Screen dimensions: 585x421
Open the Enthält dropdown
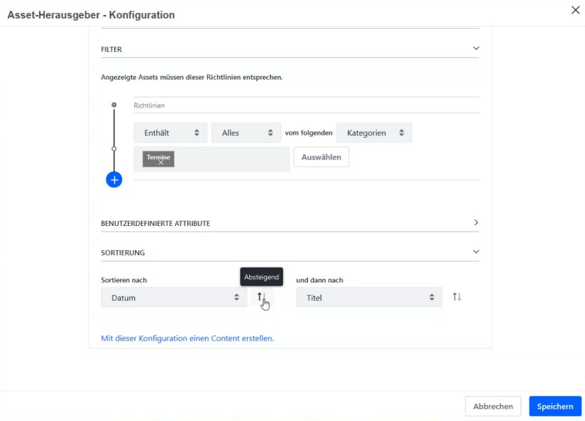[x=171, y=132]
